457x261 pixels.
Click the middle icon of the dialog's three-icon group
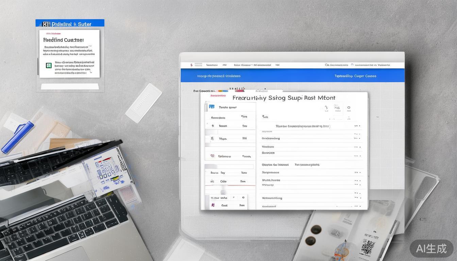[x=337, y=108]
